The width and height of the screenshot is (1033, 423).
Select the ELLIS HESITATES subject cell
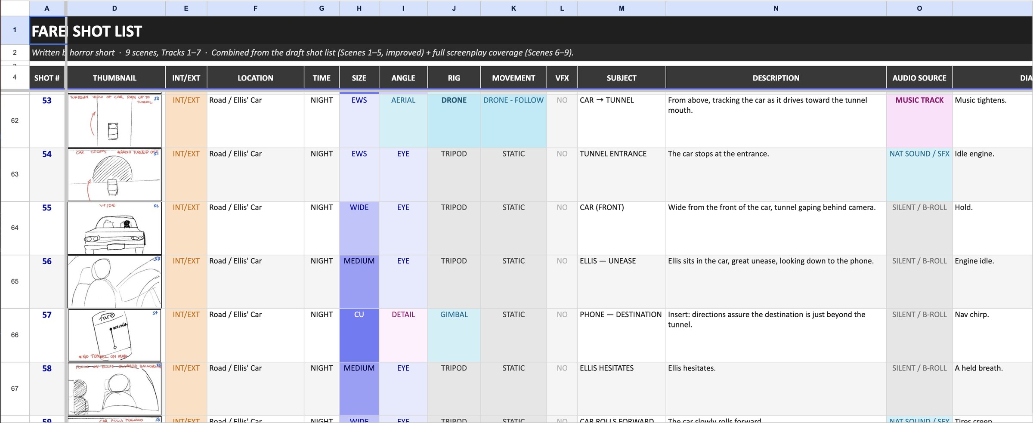coord(622,389)
